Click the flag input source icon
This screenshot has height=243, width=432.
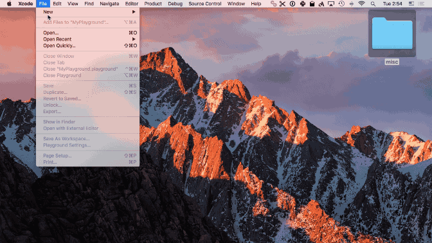[411, 4]
